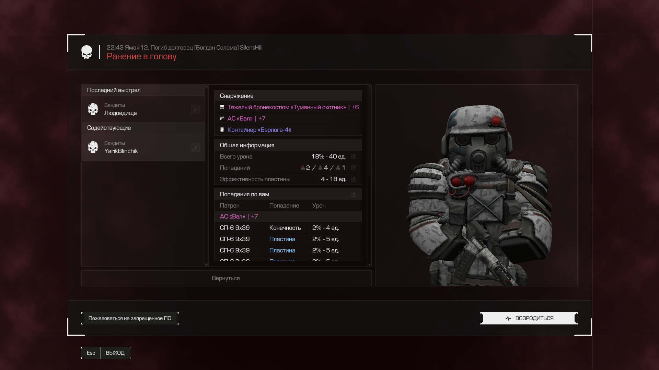
Task: Open help icon for Всего урона
Action: [354, 157]
